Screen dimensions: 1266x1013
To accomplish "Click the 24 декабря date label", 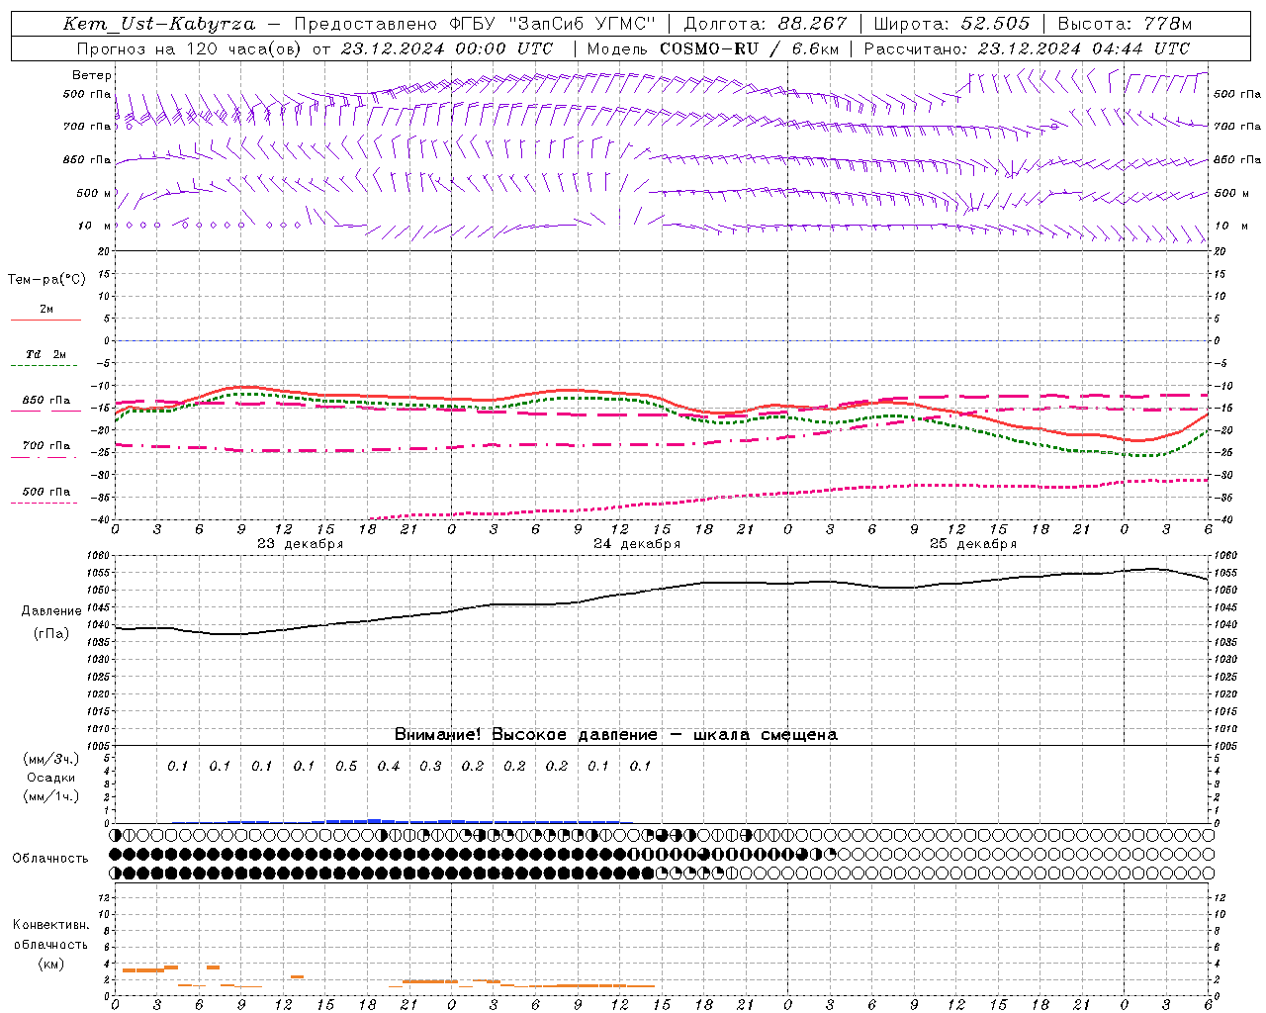I will (637, 544).
